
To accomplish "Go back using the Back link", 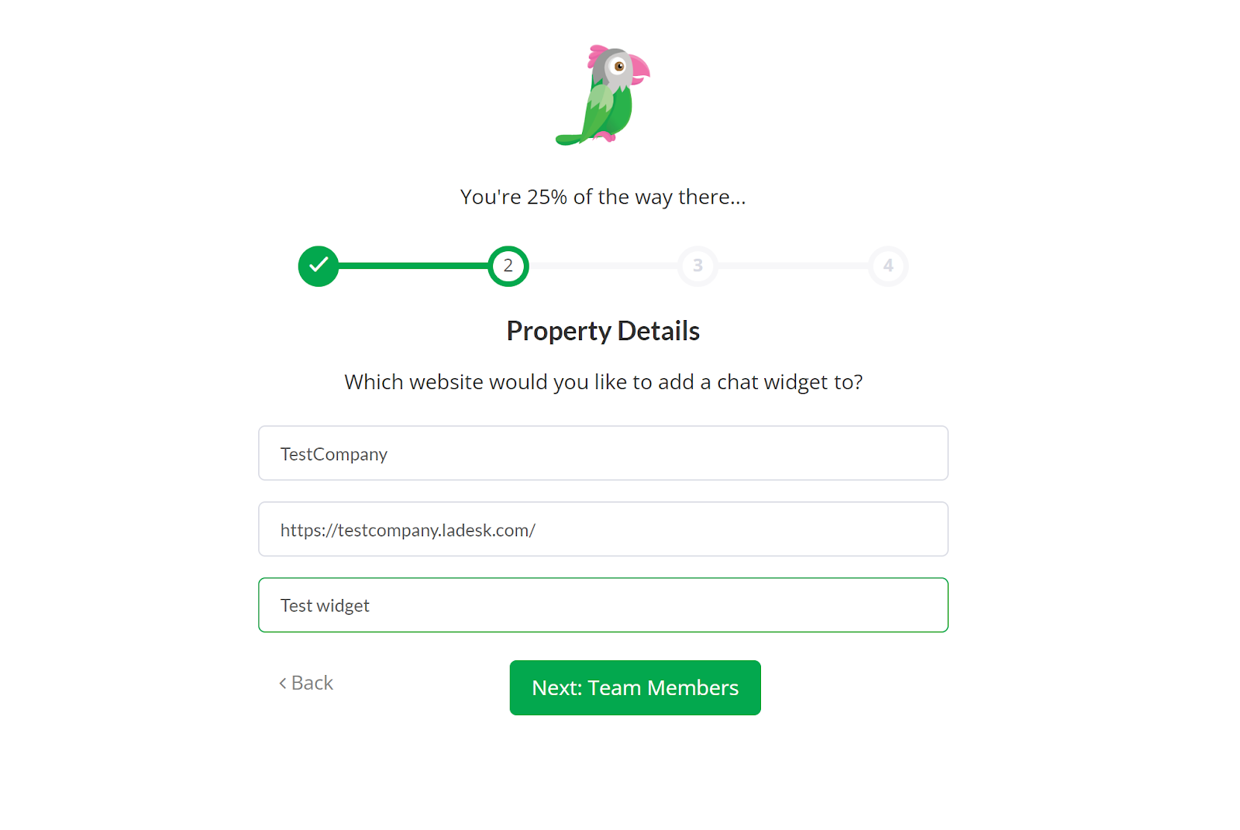I will click(x=312, y=683).
